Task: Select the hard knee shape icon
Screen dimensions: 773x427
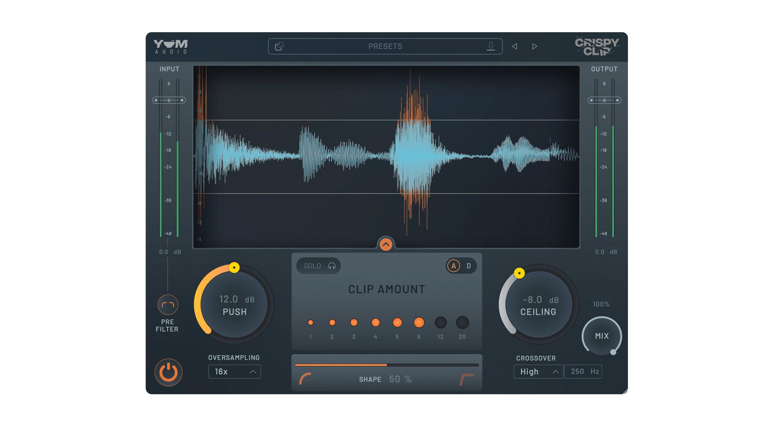Action: (x=467, y=379)
